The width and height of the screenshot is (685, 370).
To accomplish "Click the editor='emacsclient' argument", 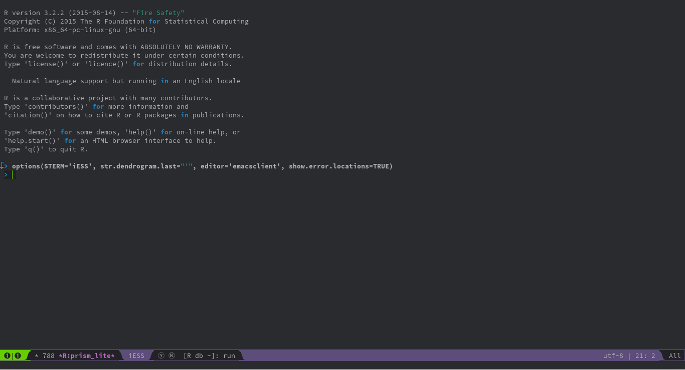I will coord(241,166).
